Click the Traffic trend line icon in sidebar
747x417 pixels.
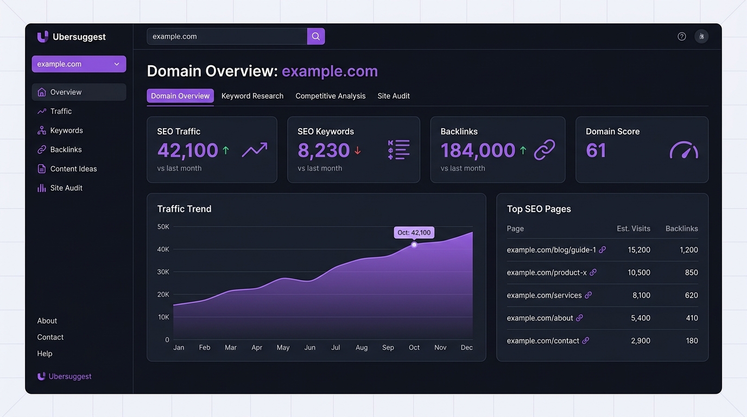pos(42,111)
